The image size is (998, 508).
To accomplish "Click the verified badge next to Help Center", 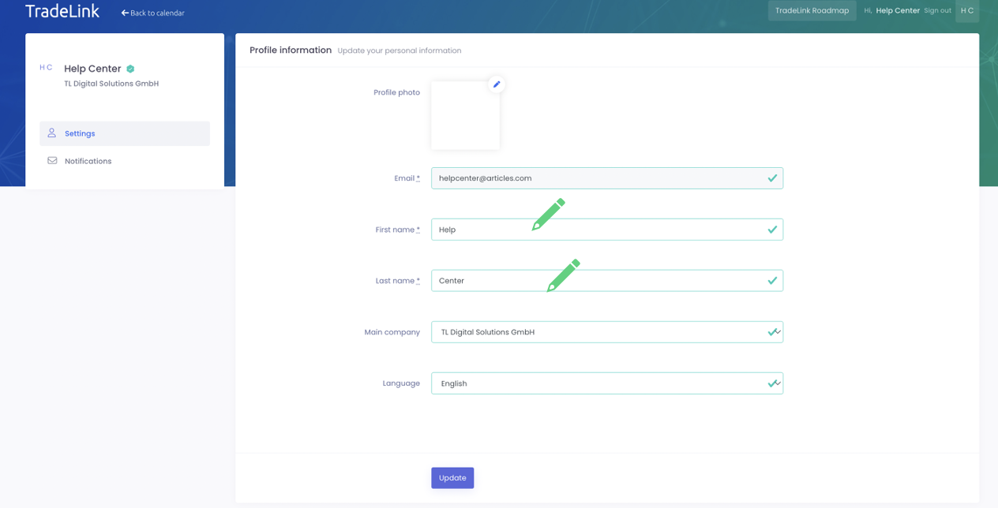I will point(130,69).
